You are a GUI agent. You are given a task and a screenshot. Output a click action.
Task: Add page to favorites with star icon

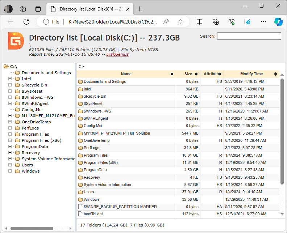click(x=180, y=22)
